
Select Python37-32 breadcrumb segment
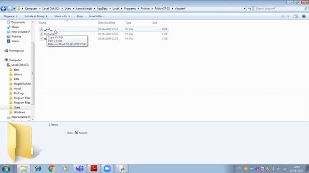[162, 9]
